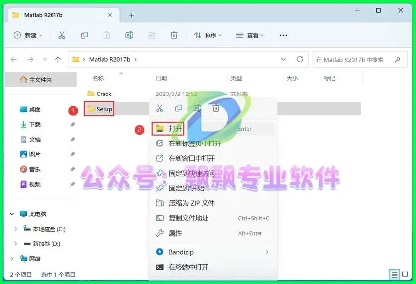Choose 固定到"开始" in context menu
Screen dimensions: 416x284
point(213,189)
